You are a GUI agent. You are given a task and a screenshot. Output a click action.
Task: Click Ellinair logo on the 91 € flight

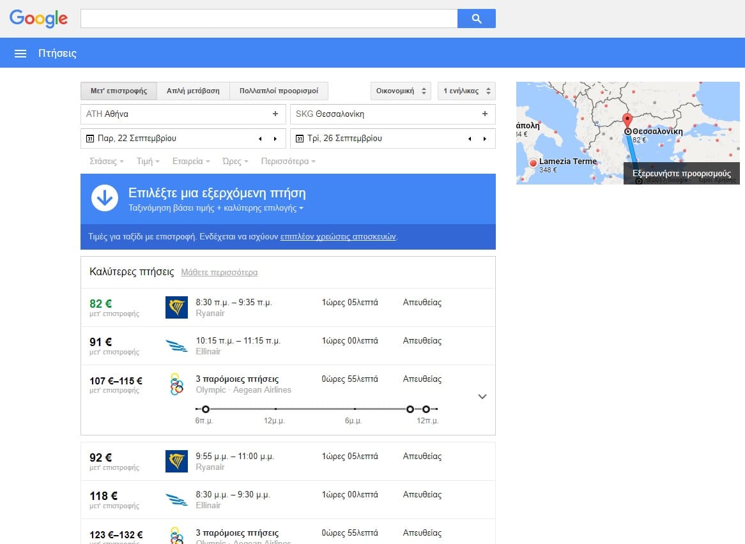click(x=176, y=345)
